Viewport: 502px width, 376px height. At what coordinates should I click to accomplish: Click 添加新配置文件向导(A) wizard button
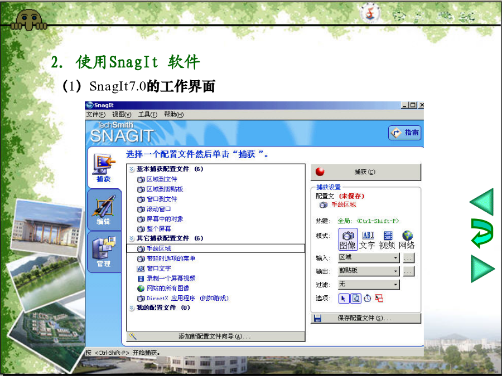click(x=215, y=336)
